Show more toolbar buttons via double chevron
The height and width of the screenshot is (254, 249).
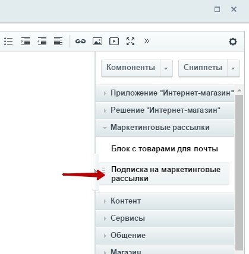tap(147, 41)
